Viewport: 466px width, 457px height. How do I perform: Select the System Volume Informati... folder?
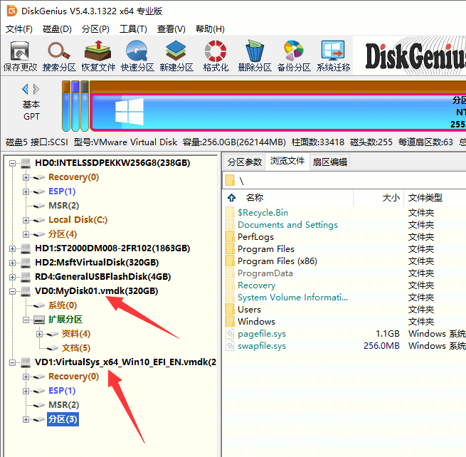tap(292, 298)
